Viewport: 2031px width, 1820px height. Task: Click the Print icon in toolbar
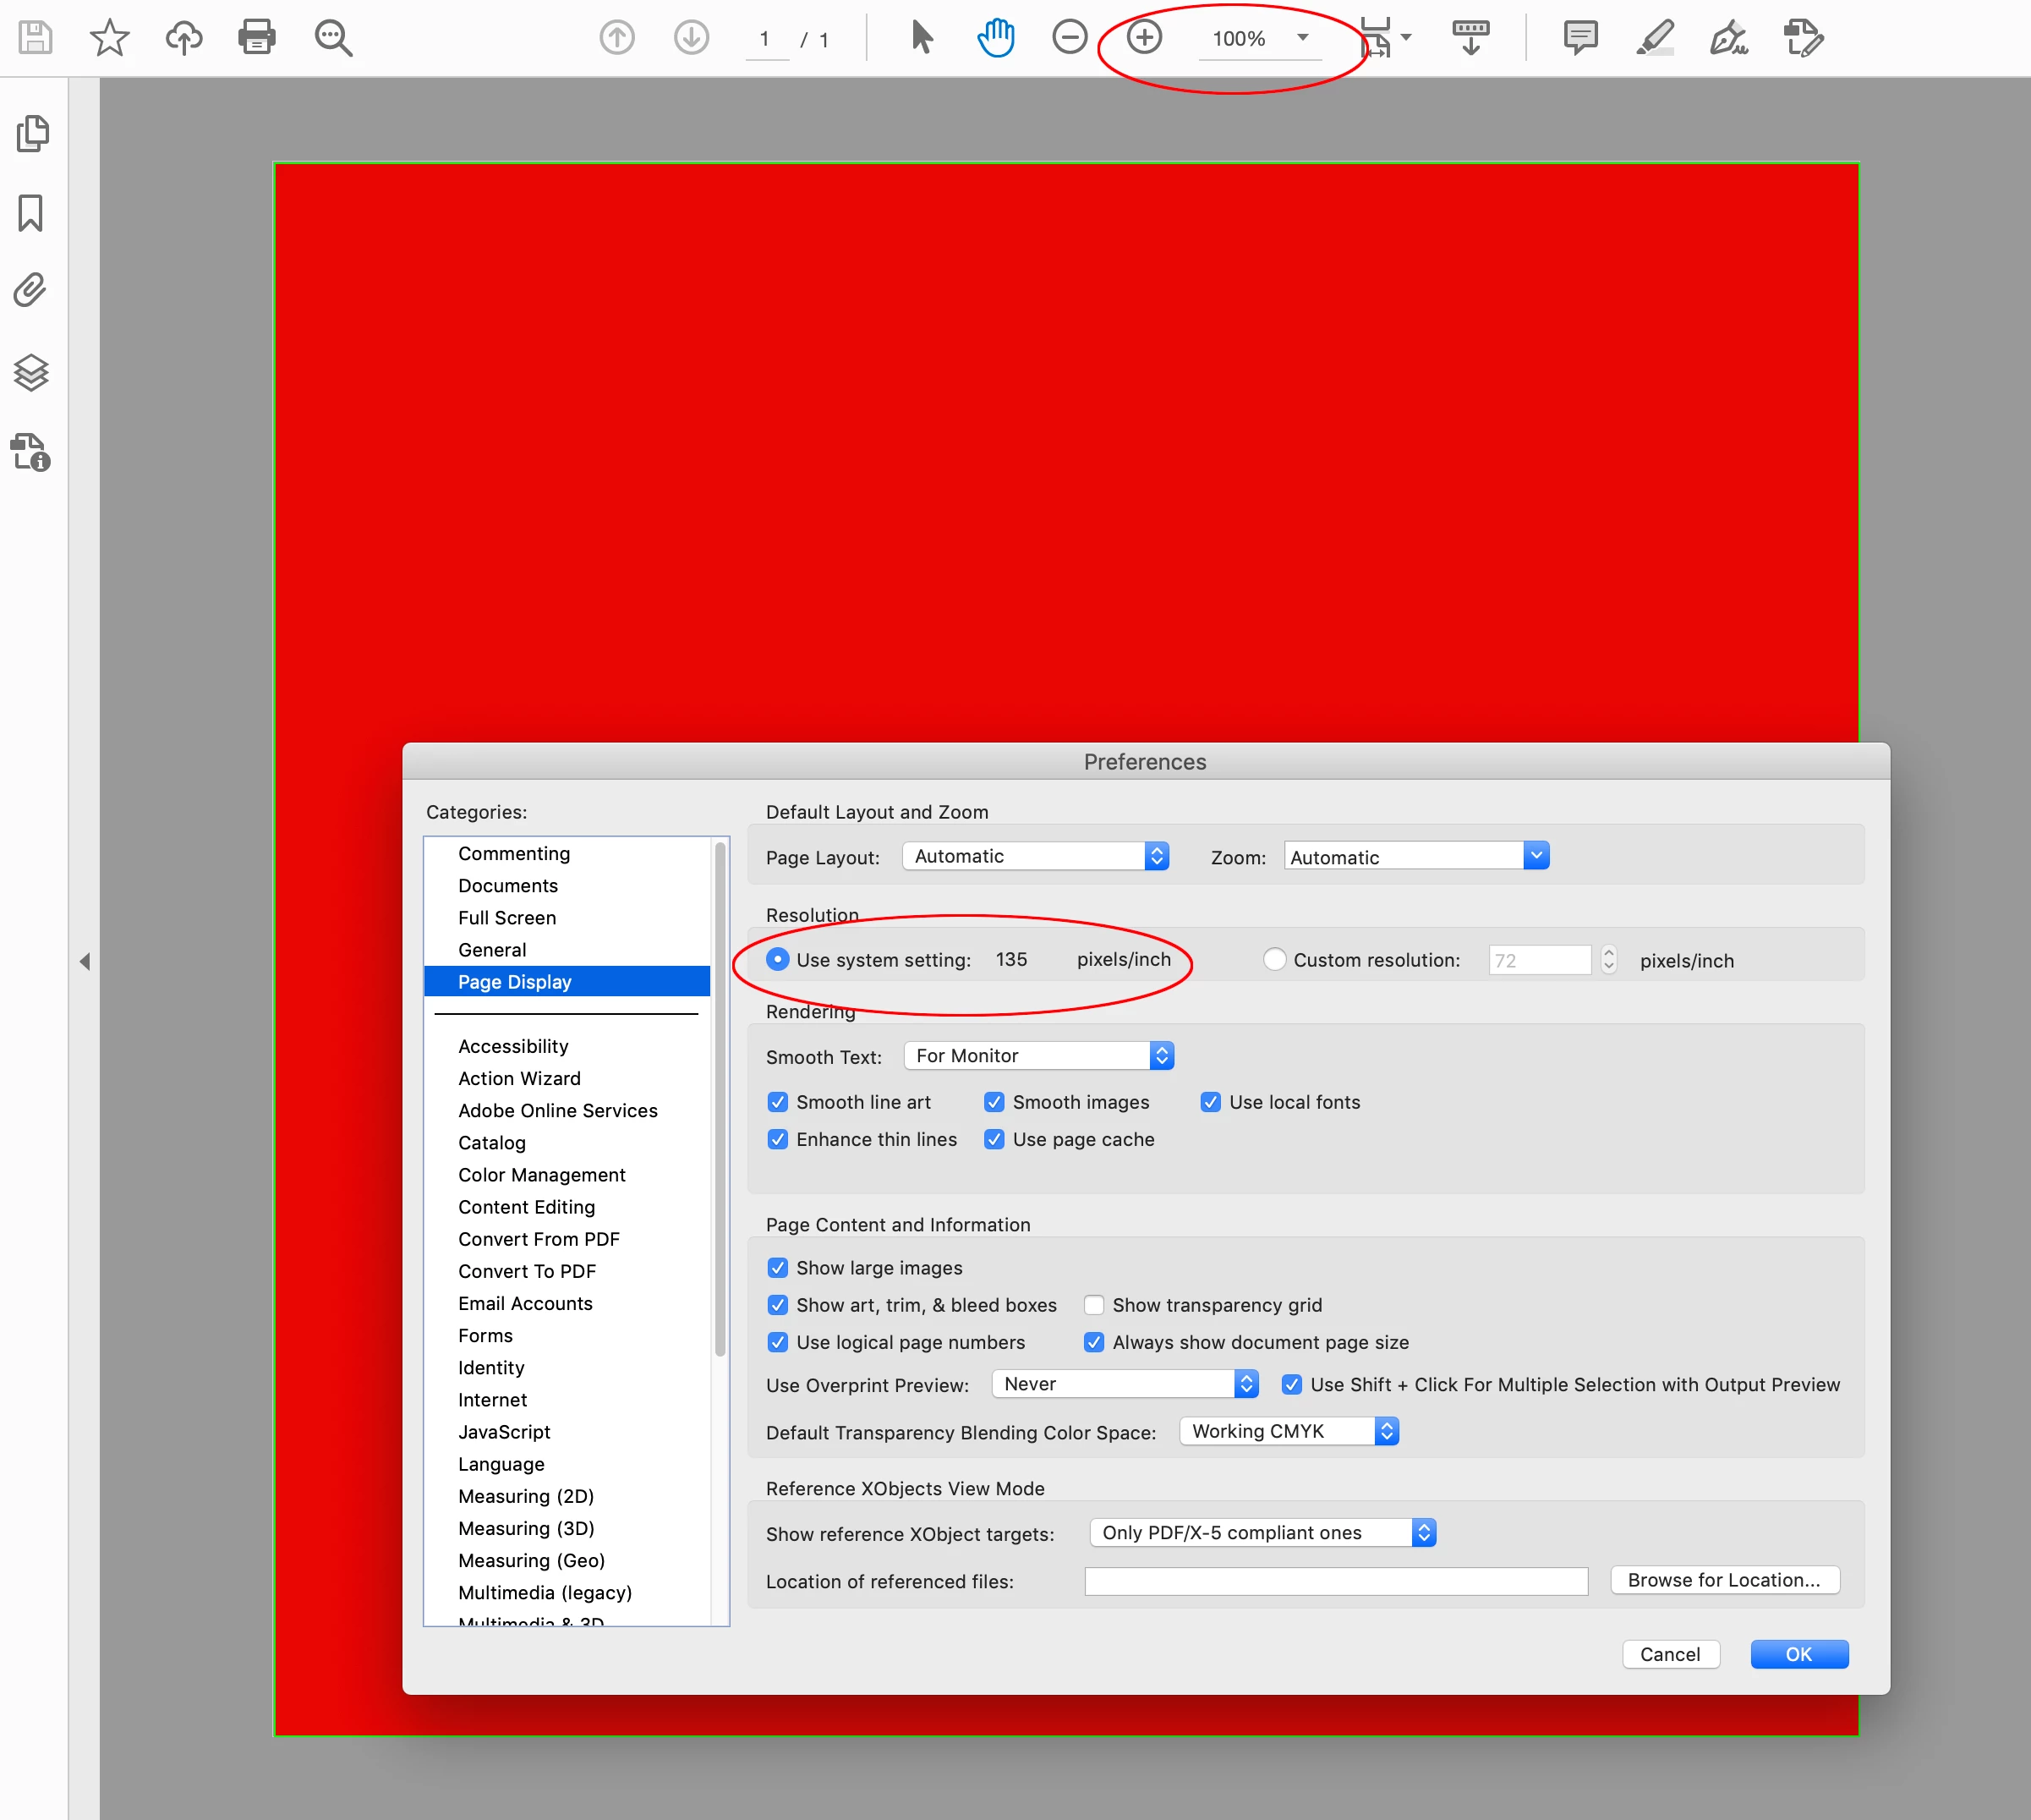pos(256,38)
